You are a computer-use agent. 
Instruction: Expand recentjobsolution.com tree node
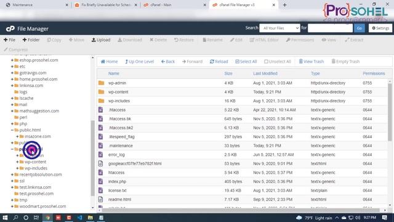pos(12,175)
